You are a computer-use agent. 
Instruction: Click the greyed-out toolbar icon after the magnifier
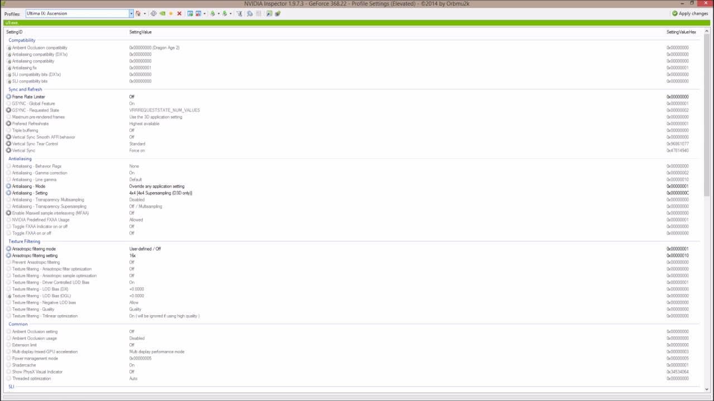coord(258,13)
